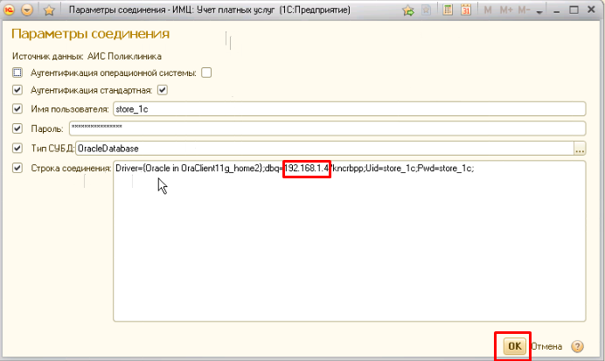
Task: Open the main menu dropdown arrow in title bar
Action: point(28,10)
